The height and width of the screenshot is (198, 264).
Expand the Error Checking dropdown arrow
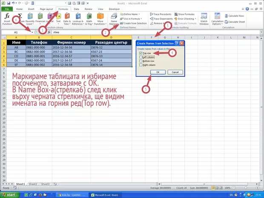(195, 19)
